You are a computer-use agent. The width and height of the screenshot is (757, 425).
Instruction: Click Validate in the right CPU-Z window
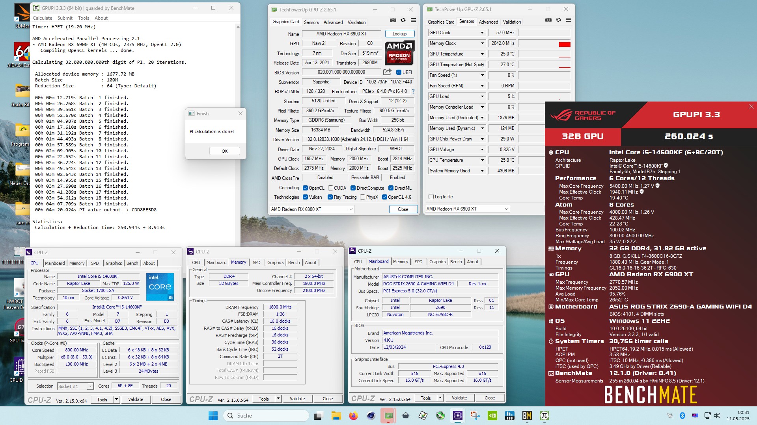(459, 398)
